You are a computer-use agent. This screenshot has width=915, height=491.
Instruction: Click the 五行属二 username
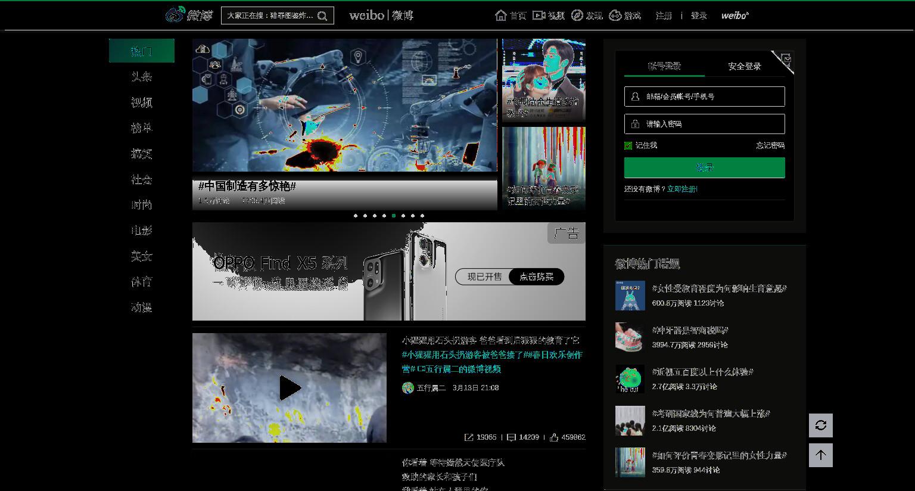click(431, 388)
